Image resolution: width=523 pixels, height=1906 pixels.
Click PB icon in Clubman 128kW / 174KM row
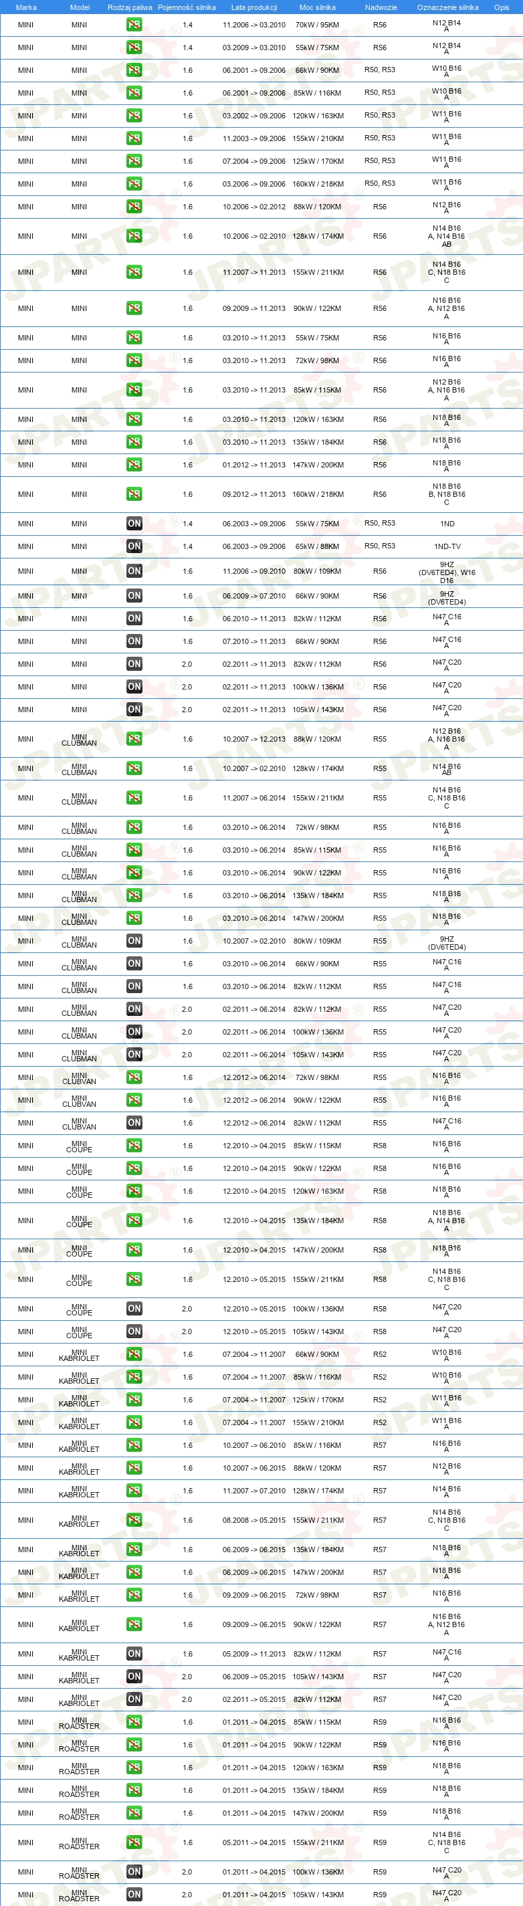(134, 769)
